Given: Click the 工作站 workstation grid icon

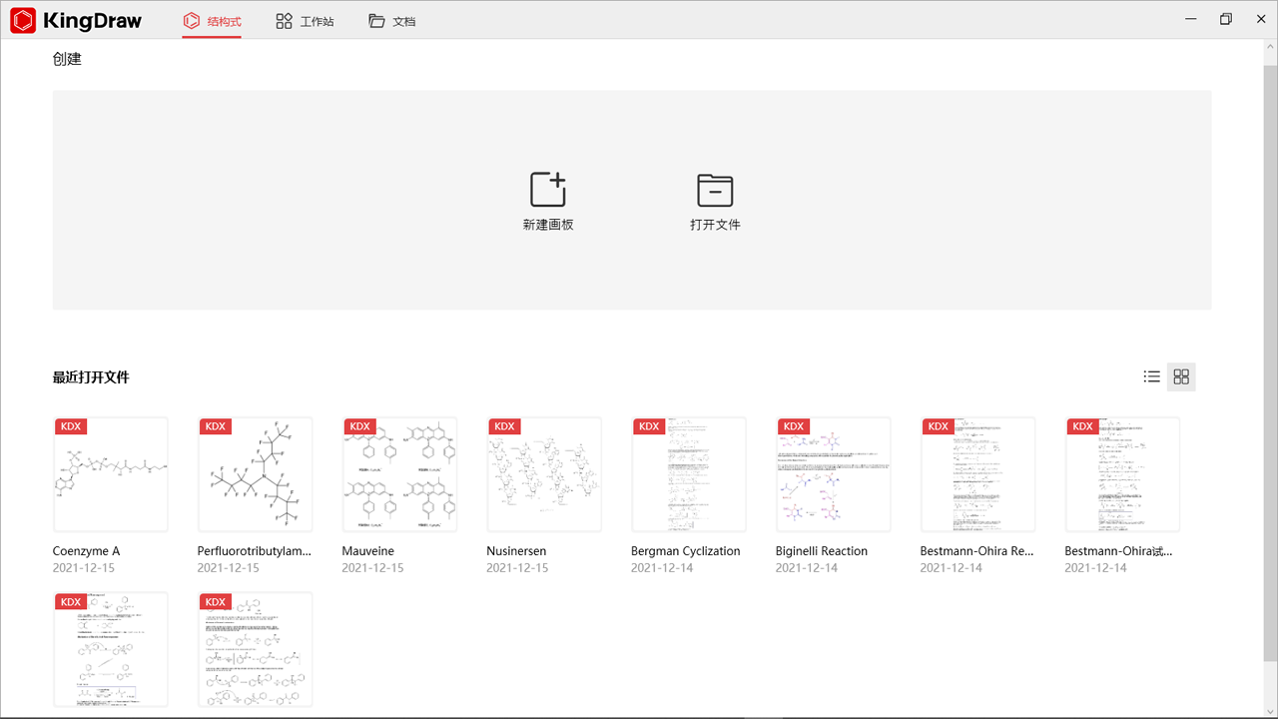Looking at the screenshot, I should [282, 20].
